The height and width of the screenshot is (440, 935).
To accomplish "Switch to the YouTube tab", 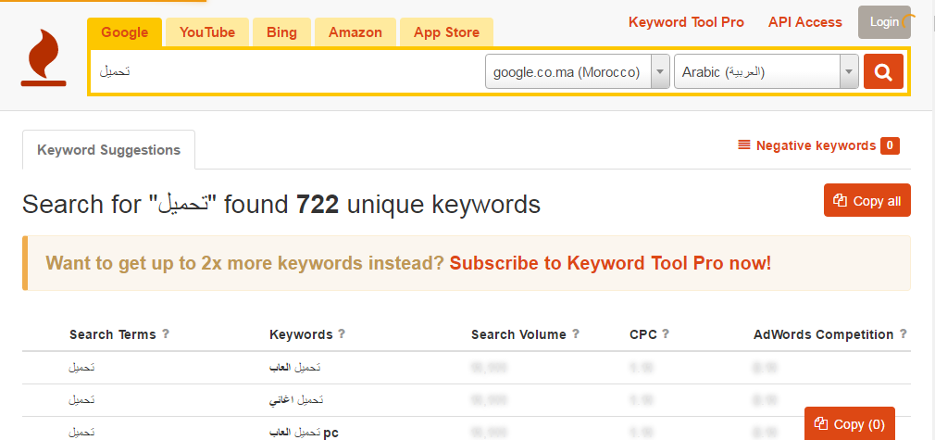I will 207,32.
